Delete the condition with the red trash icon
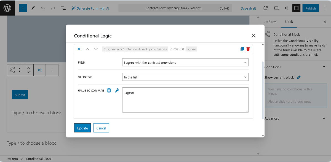Viewport: 331px width, 162px height. click(x=248, y=49)
